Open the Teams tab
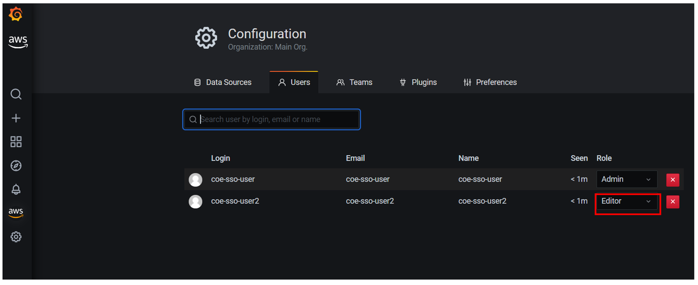Viewport: 698px width, 285px height. click(x=354, y=82)
